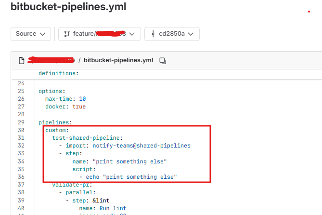Click the '&lint' anchor text
This screenshot has height=215, width=322.
101,201
